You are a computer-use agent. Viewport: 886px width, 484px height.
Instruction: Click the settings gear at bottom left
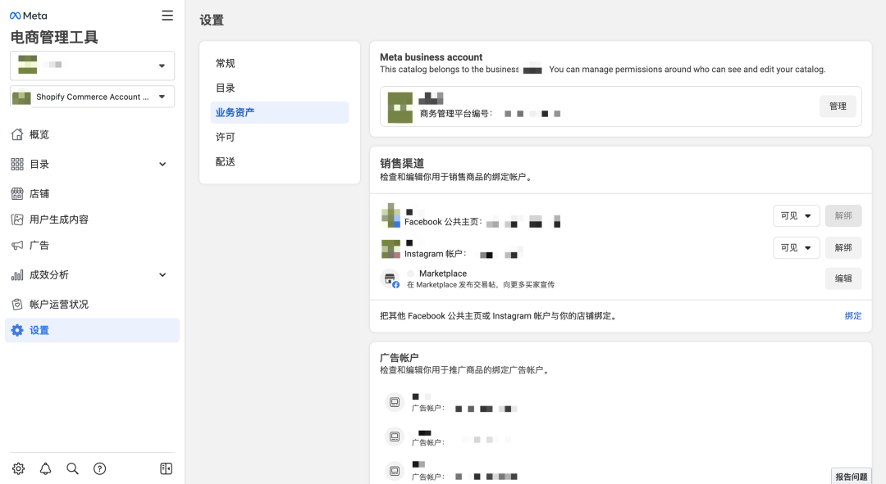[x=18, y=468]
